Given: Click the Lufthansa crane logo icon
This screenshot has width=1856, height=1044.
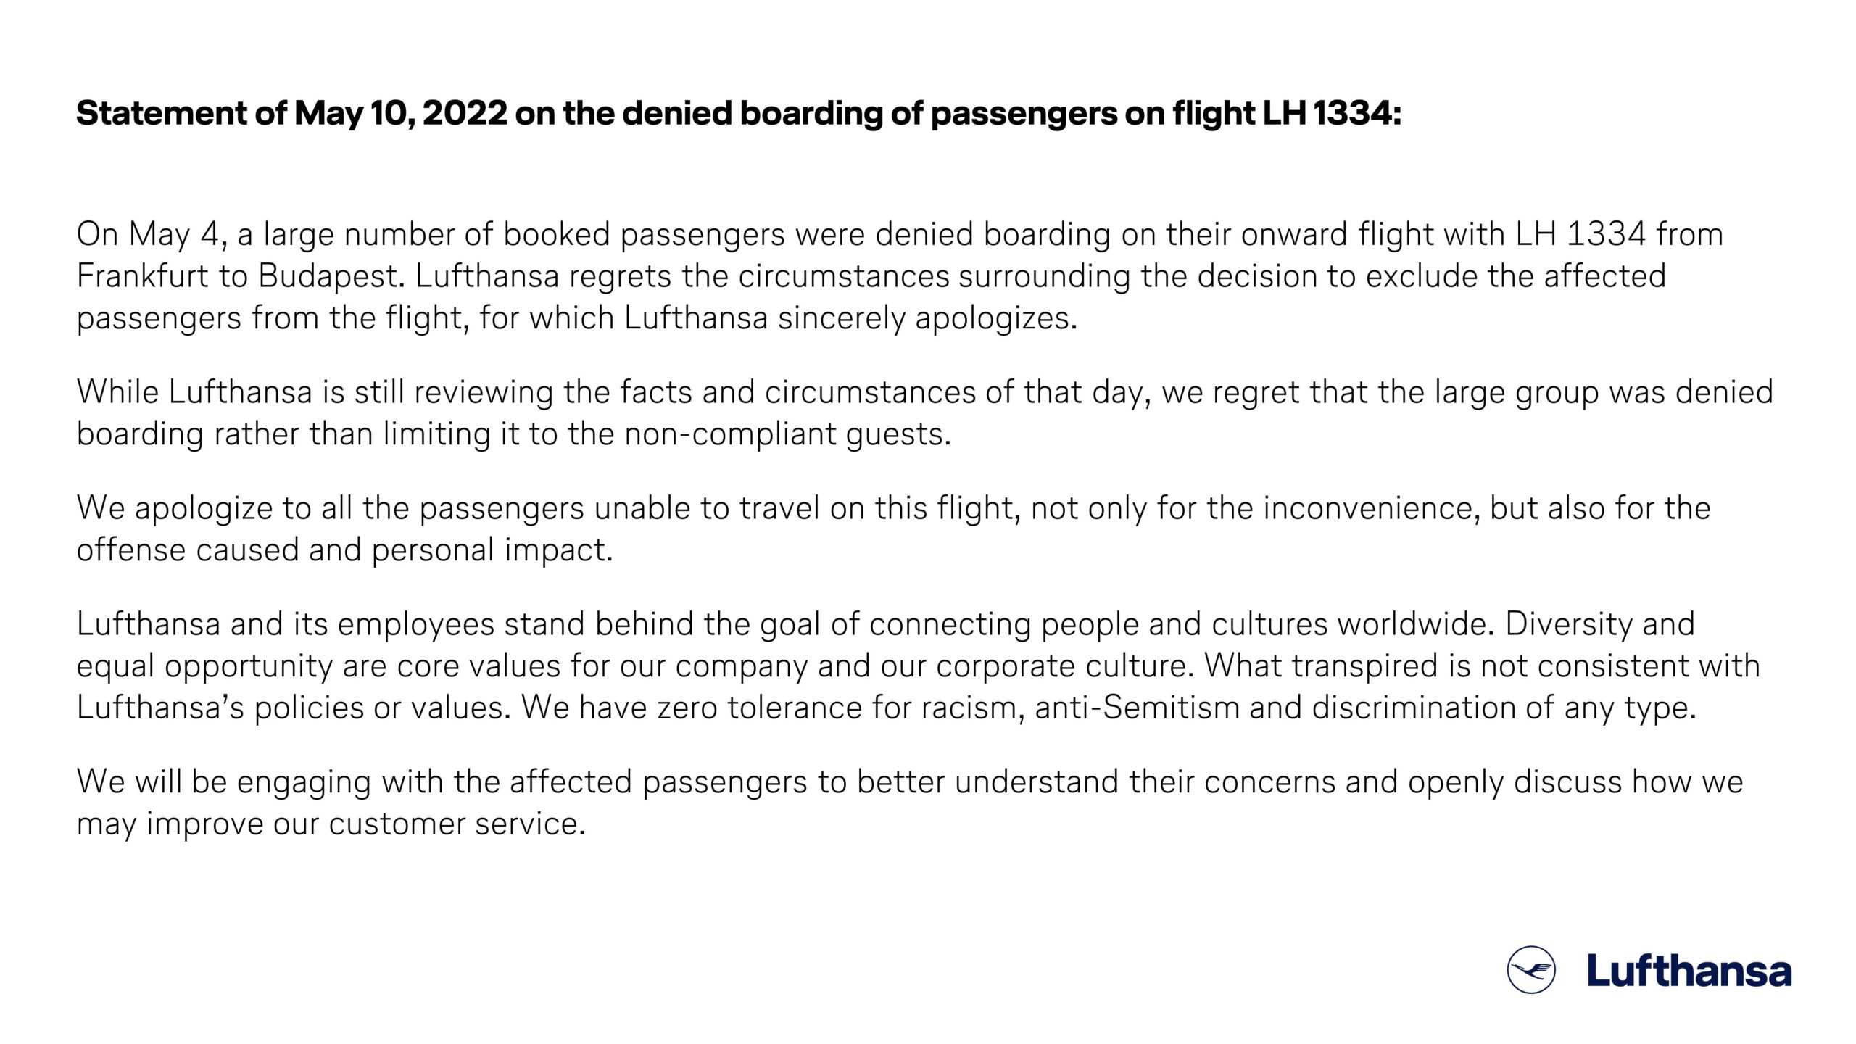Looking at the screenshot, I should click(x=1531, y=969).
